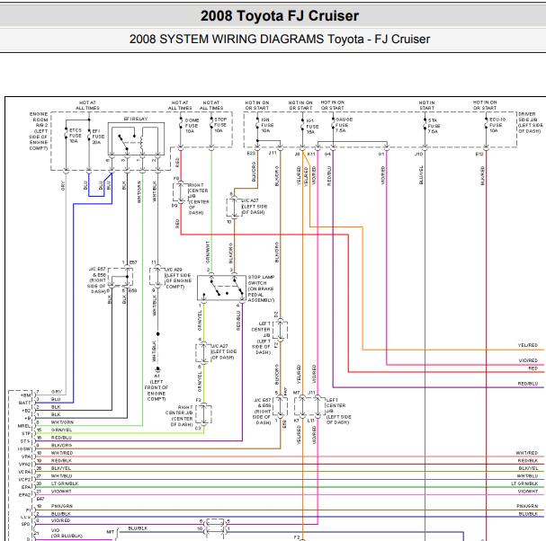Viewport: 546px width, 541px height.
Task: Click the "ECU-IG FUSE 10A" label
Action: pyautogui.click(x=497, y=125)
